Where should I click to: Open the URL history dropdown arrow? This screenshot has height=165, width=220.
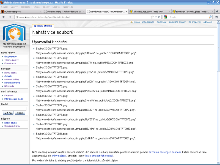(x=156, y=17)
